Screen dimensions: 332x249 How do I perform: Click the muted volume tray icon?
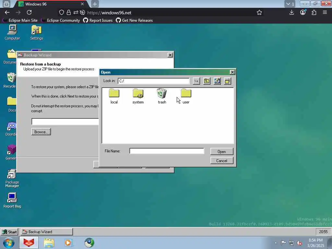(299, 243)
